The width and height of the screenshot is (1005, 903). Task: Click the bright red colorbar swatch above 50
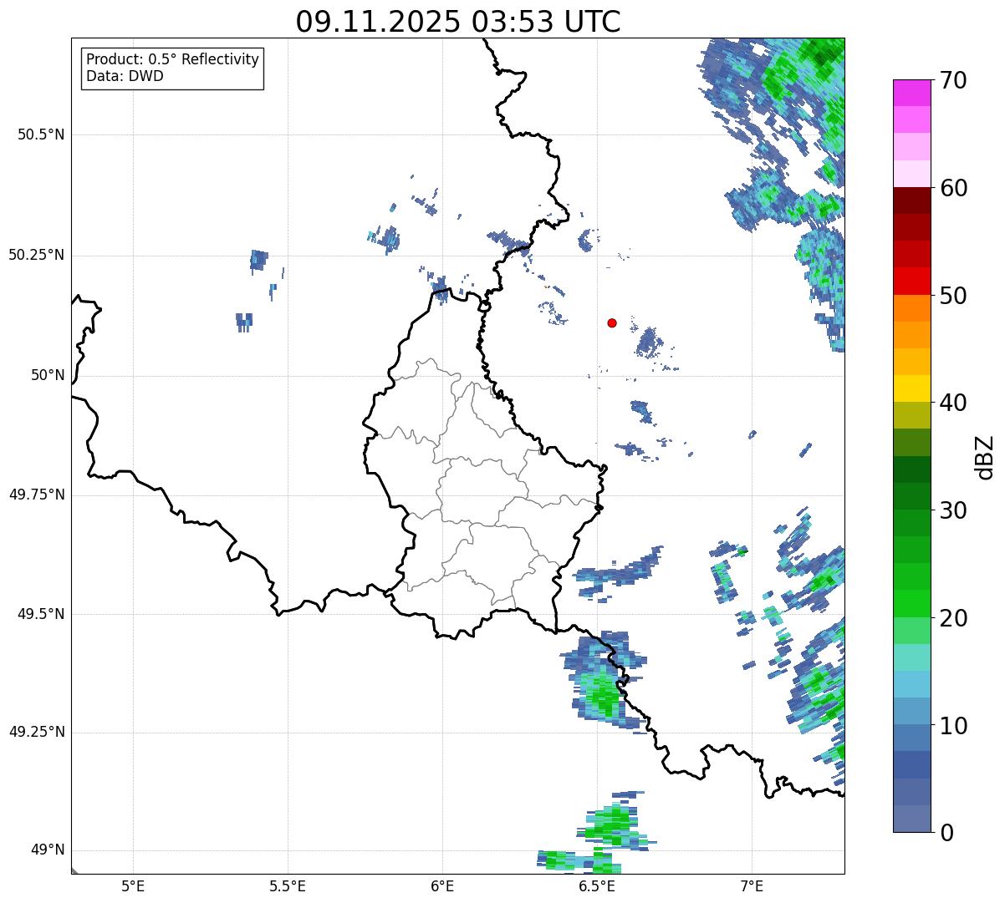click(x=912, y=281)
